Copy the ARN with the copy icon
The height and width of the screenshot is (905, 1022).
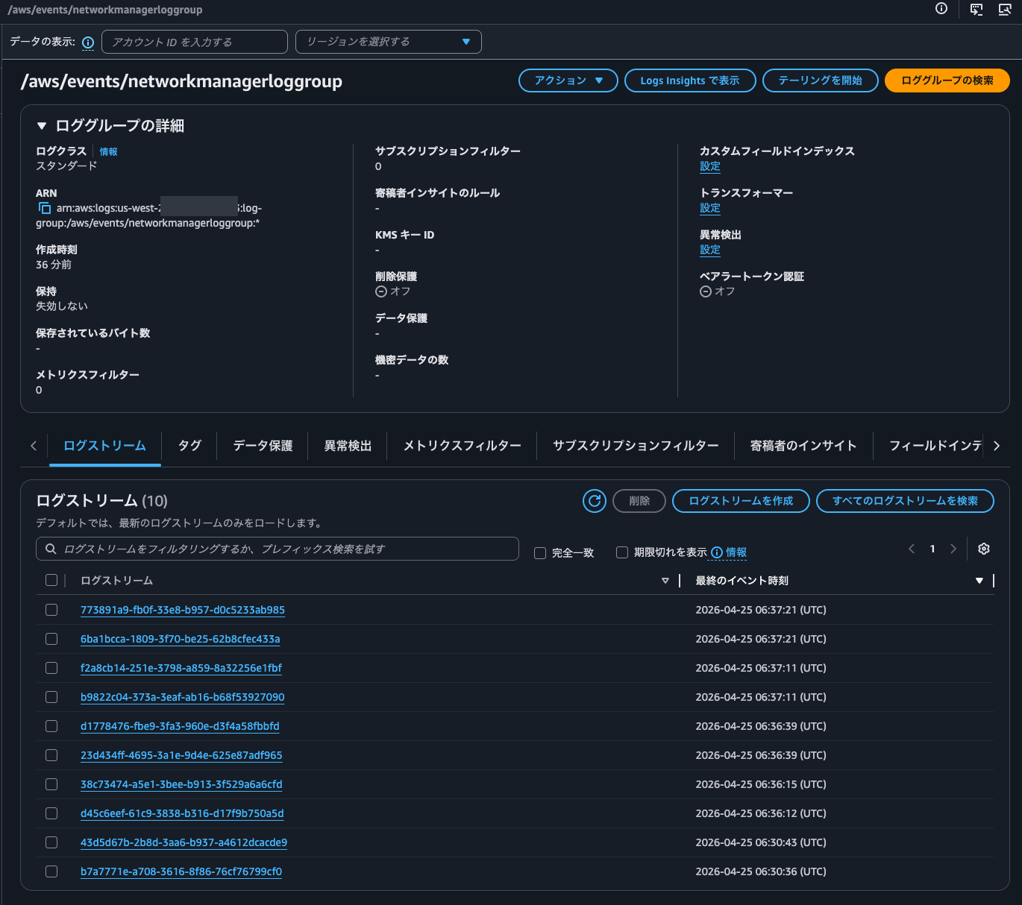pyautogui.click(x=44, y=208)
